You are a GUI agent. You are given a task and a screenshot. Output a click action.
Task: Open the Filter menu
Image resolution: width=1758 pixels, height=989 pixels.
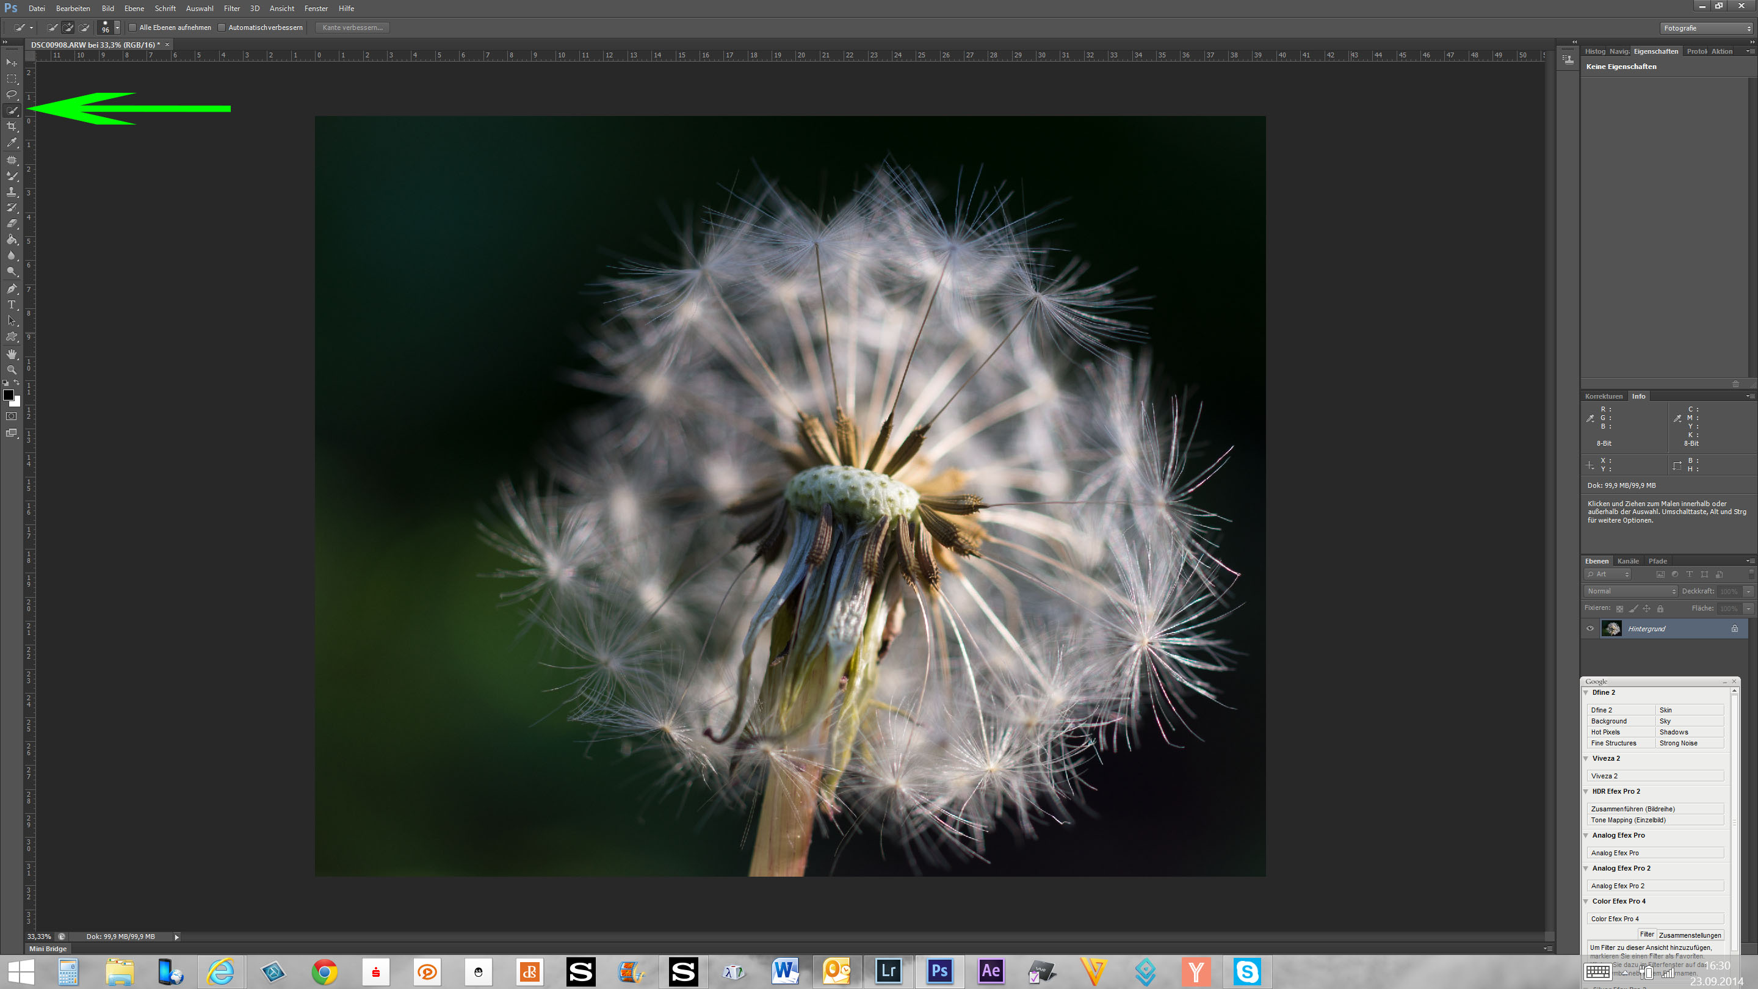pyautogui.click(x=231, y=8)
